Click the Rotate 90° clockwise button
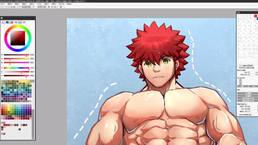The width and height of the screenshot is (258, 145). point(248,101)
